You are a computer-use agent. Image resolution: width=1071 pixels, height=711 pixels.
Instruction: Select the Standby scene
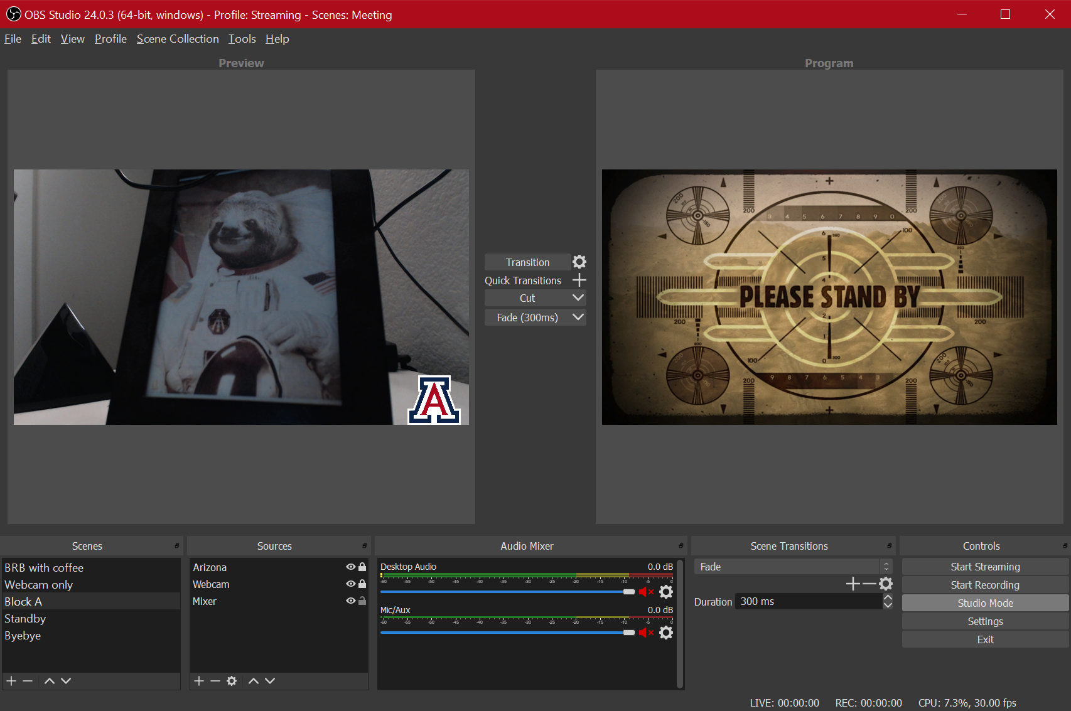91,618
